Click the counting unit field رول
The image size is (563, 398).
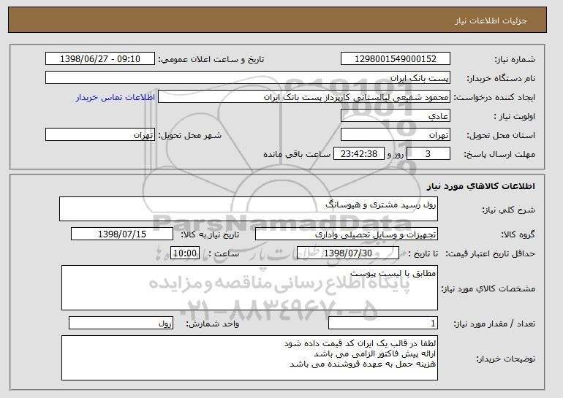pos(121,323)
